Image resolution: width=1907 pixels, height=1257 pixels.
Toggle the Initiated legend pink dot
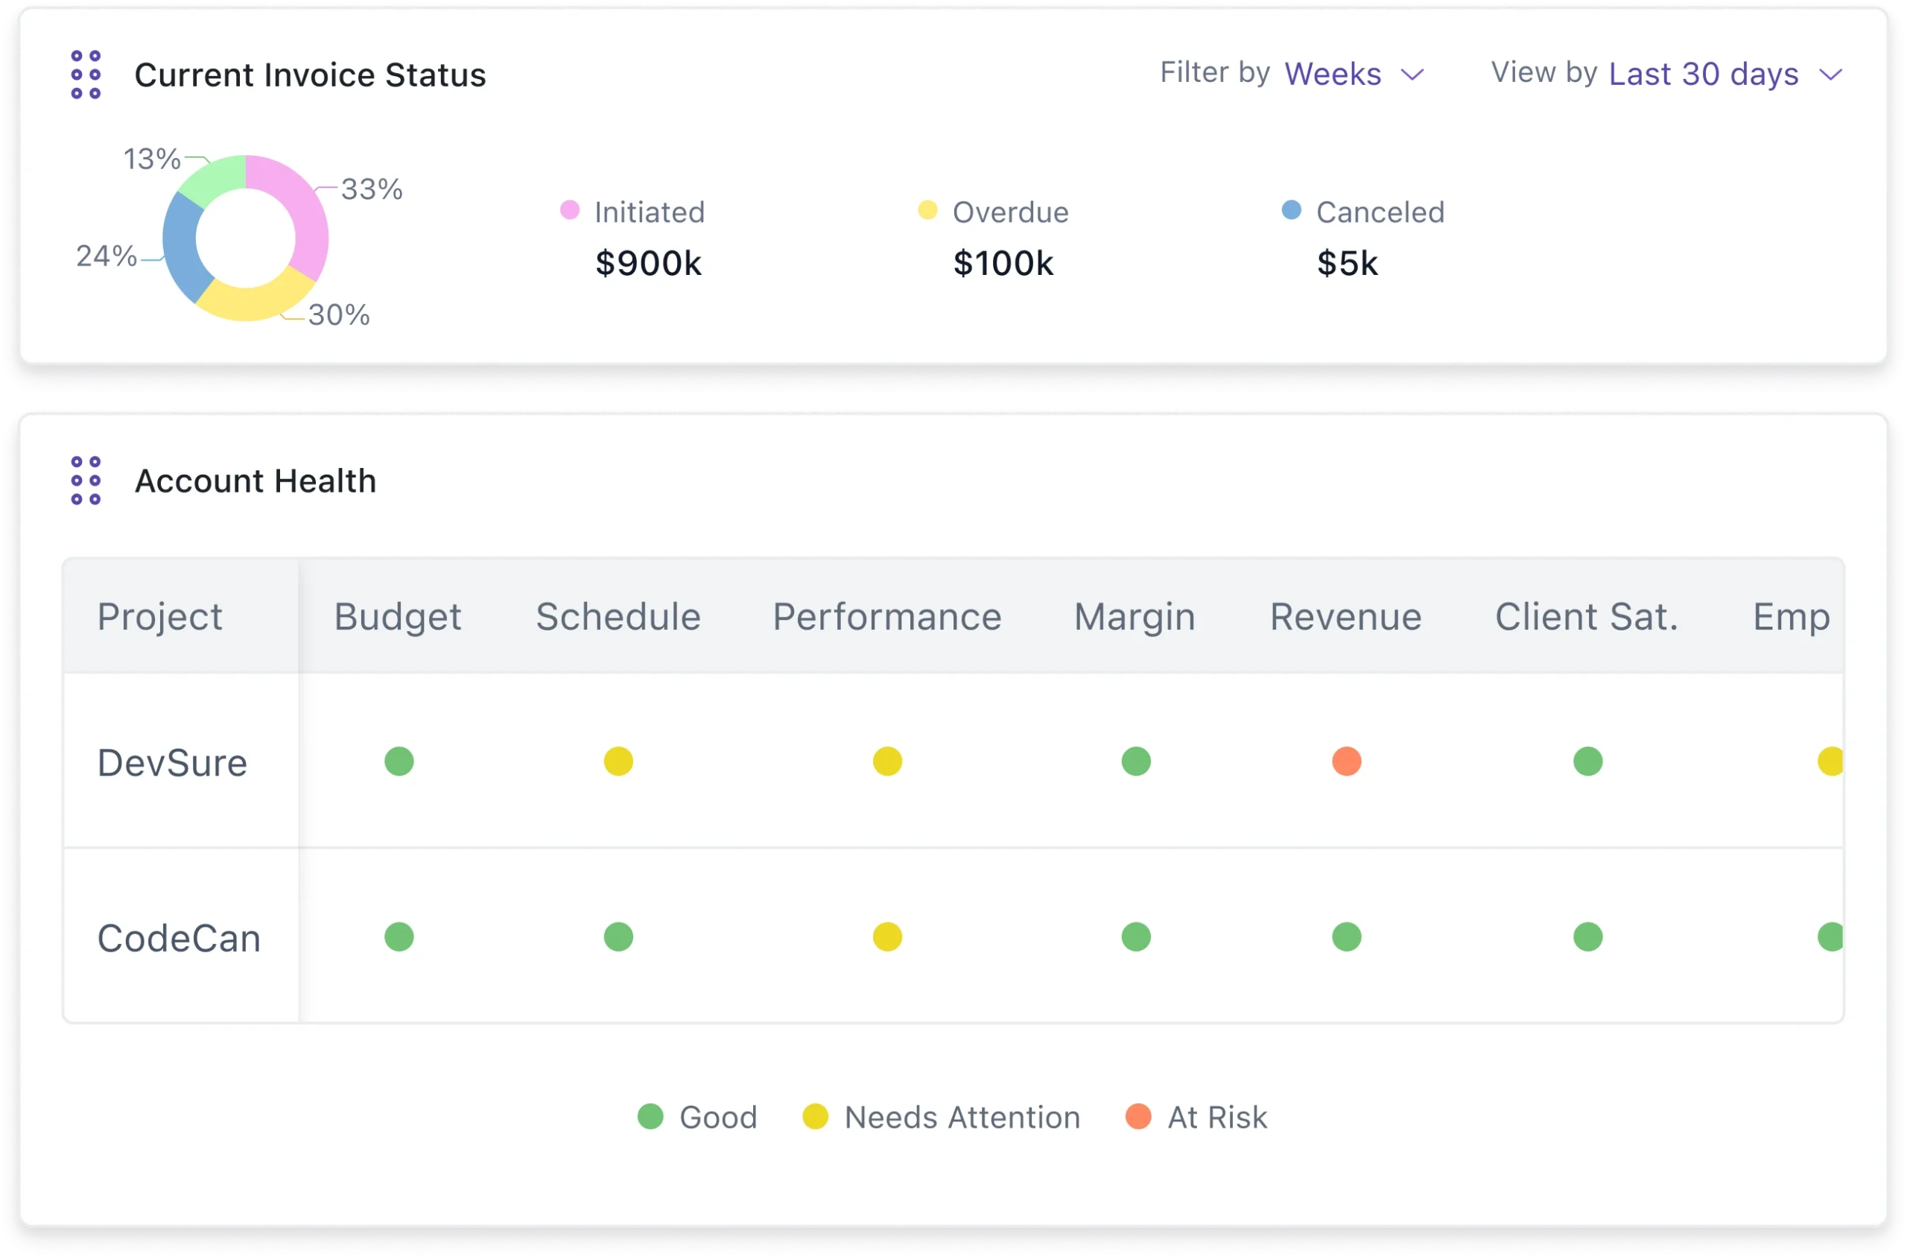point(570,210)
